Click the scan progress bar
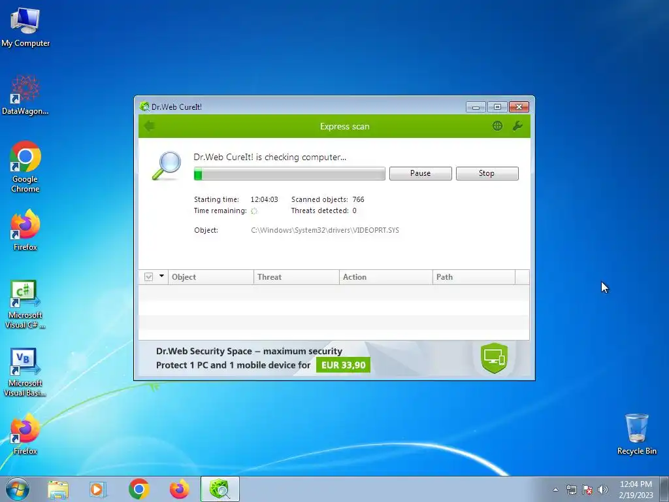 click(x=289, y=174)
